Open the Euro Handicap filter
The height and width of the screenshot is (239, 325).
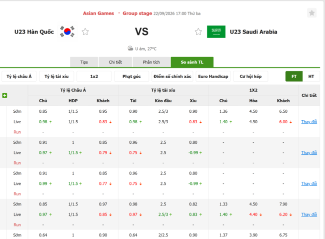pos(213,77)
